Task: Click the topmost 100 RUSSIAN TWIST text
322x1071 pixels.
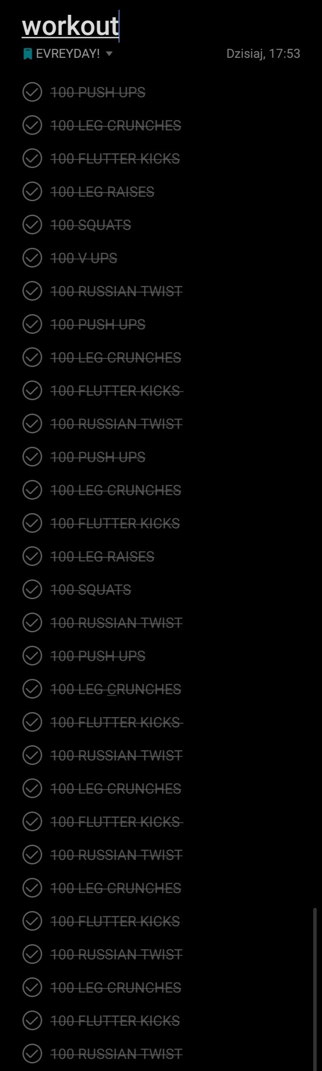Action: 116,291
